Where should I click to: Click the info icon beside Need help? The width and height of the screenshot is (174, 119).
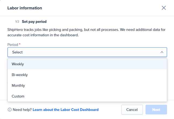pyautogui.click(x=9, y=110)
